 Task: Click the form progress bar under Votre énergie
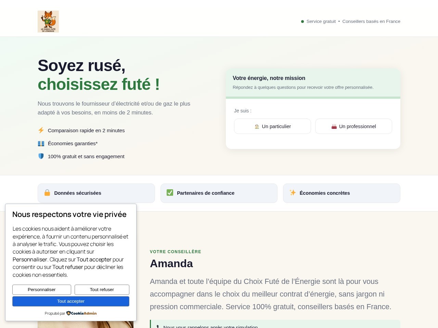[313, 98]
